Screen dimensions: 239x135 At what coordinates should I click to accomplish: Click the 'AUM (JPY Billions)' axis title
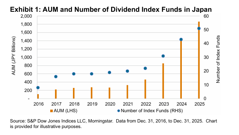coord(14,56)
